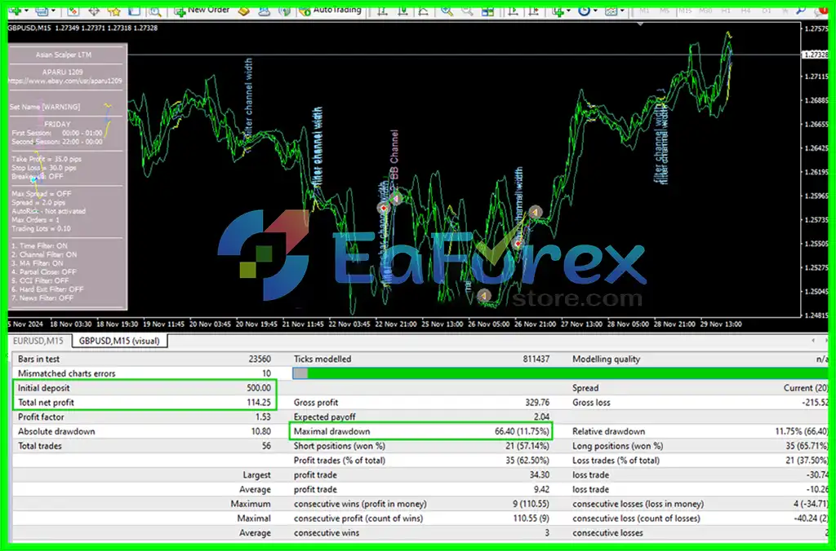
Task: Select the H4 timeframe button
Action: tap(746, 10)
